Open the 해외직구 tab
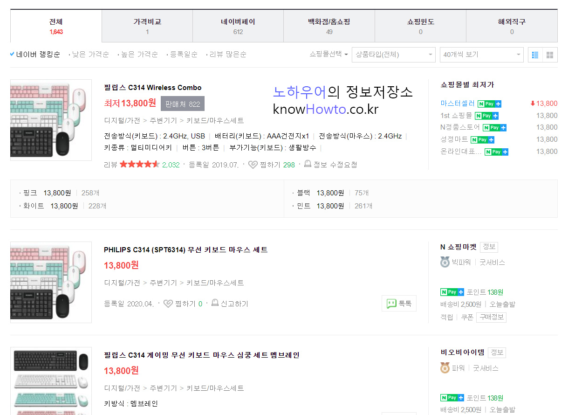The width and height of the screenshot is (568, 415). pyautogui.click(x=512, y=26)
